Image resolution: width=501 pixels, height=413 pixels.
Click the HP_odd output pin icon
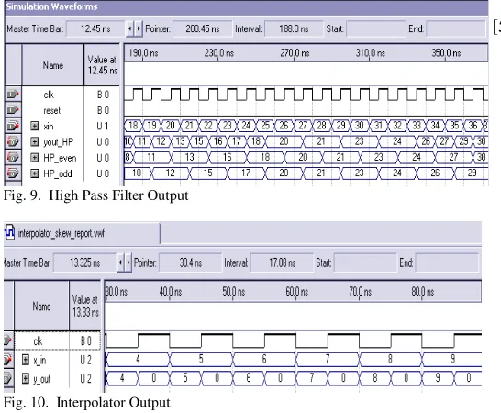13,173
